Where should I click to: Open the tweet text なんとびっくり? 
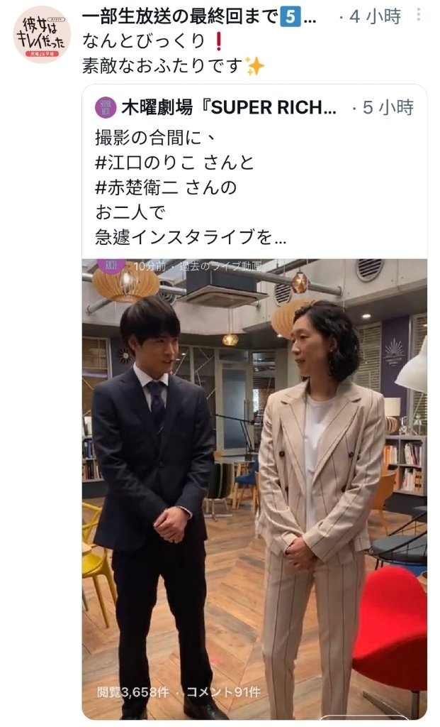tap(144, 41)
